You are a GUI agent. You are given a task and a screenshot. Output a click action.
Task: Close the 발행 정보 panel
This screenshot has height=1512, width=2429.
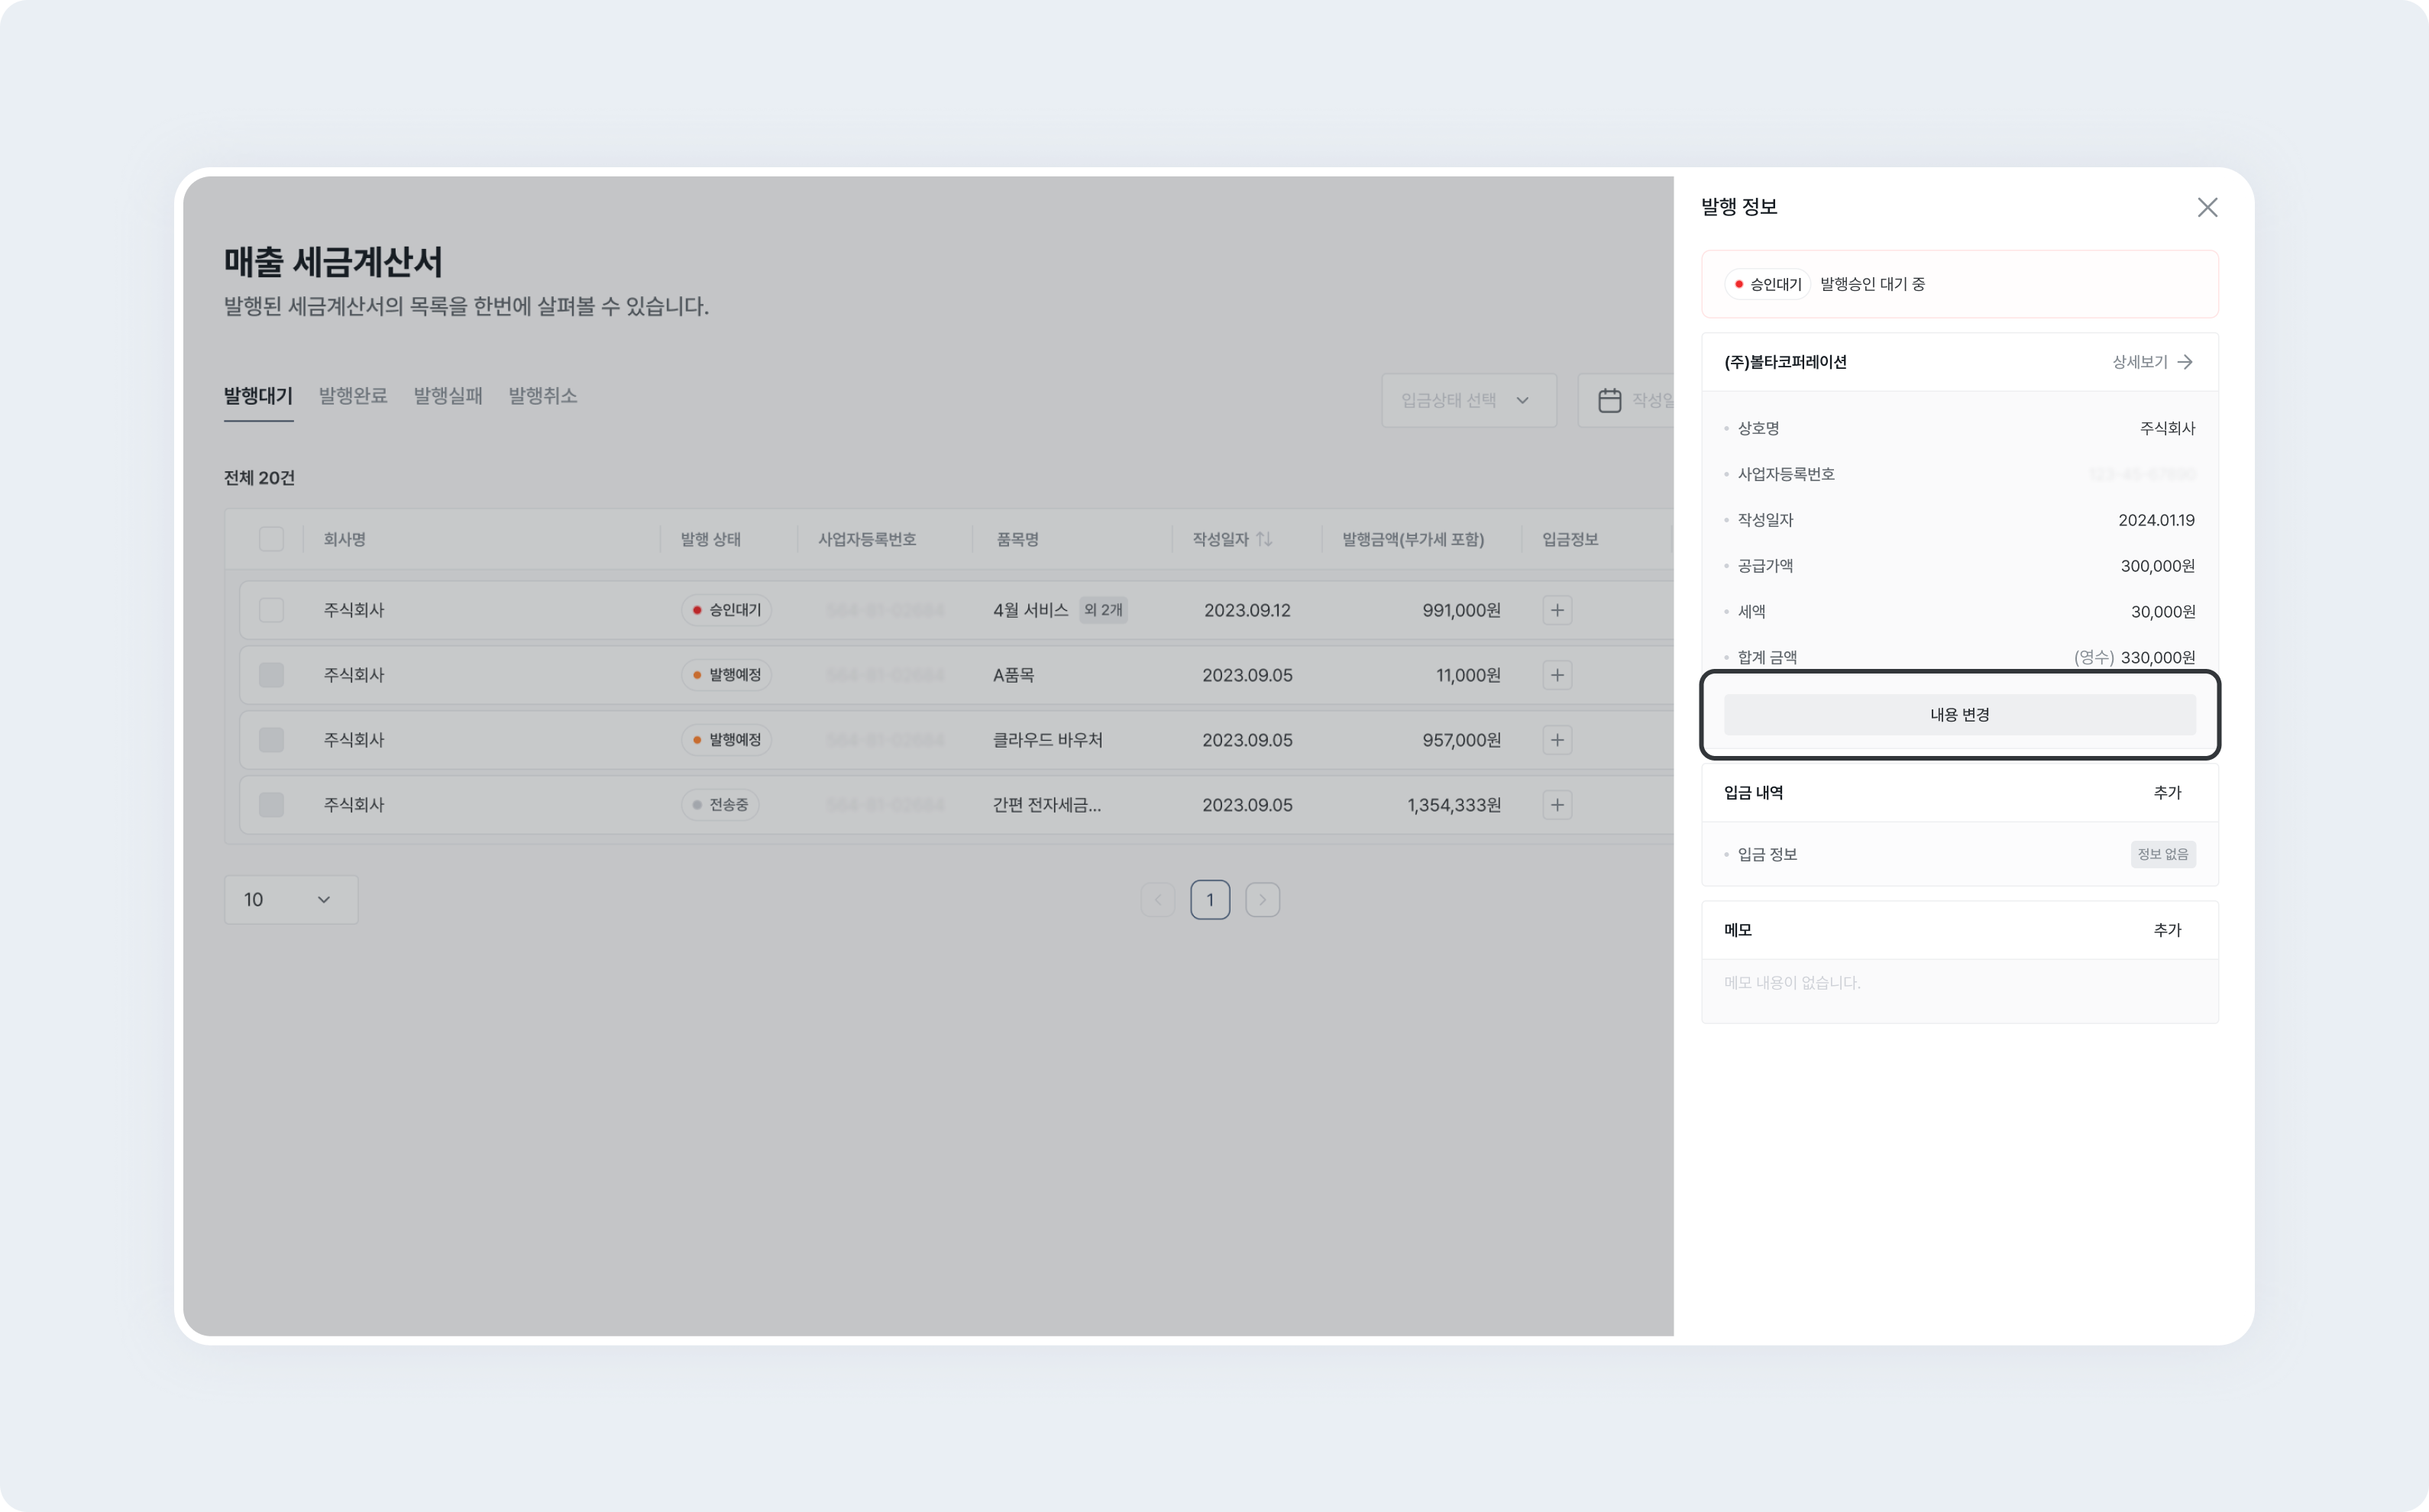(2208, 207)
